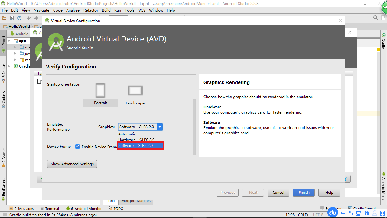Viewport: 387px width, 218px height.
Task: Choose Software - GLES 2.0 list option
Action: point(140,146)
